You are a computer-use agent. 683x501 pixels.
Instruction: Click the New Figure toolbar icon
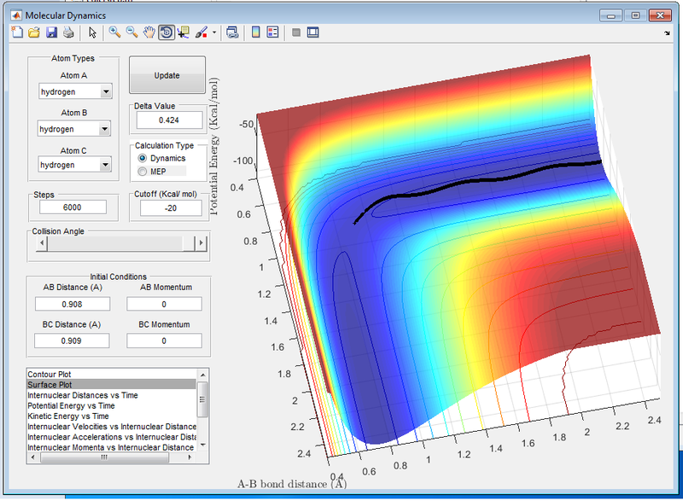click(x=19, y=33)
